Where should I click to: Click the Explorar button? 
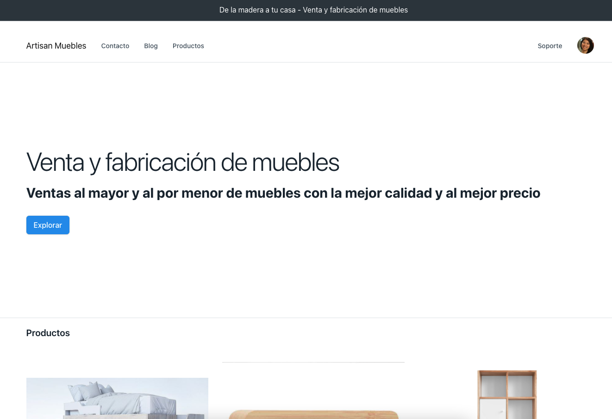click(48, 225)
